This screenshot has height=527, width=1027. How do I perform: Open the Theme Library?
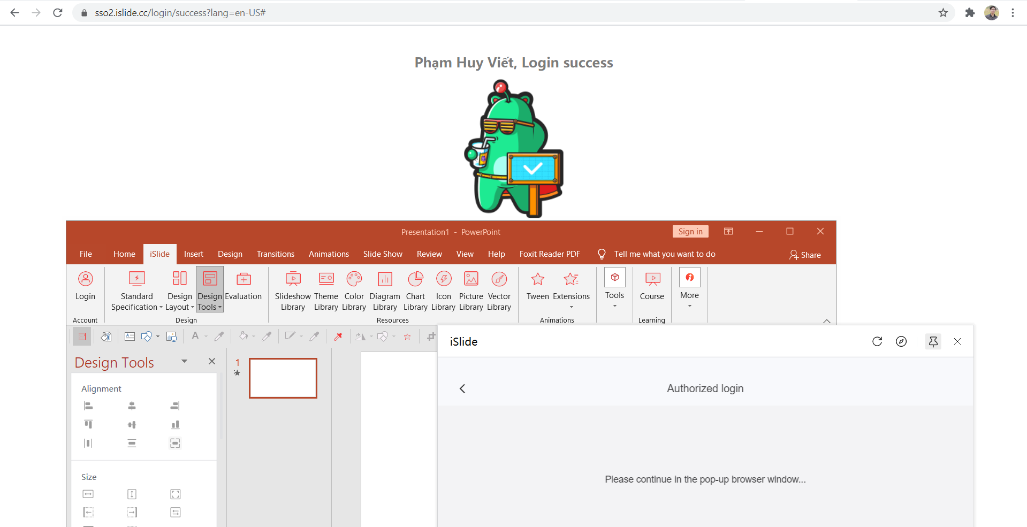pos(326,291)
